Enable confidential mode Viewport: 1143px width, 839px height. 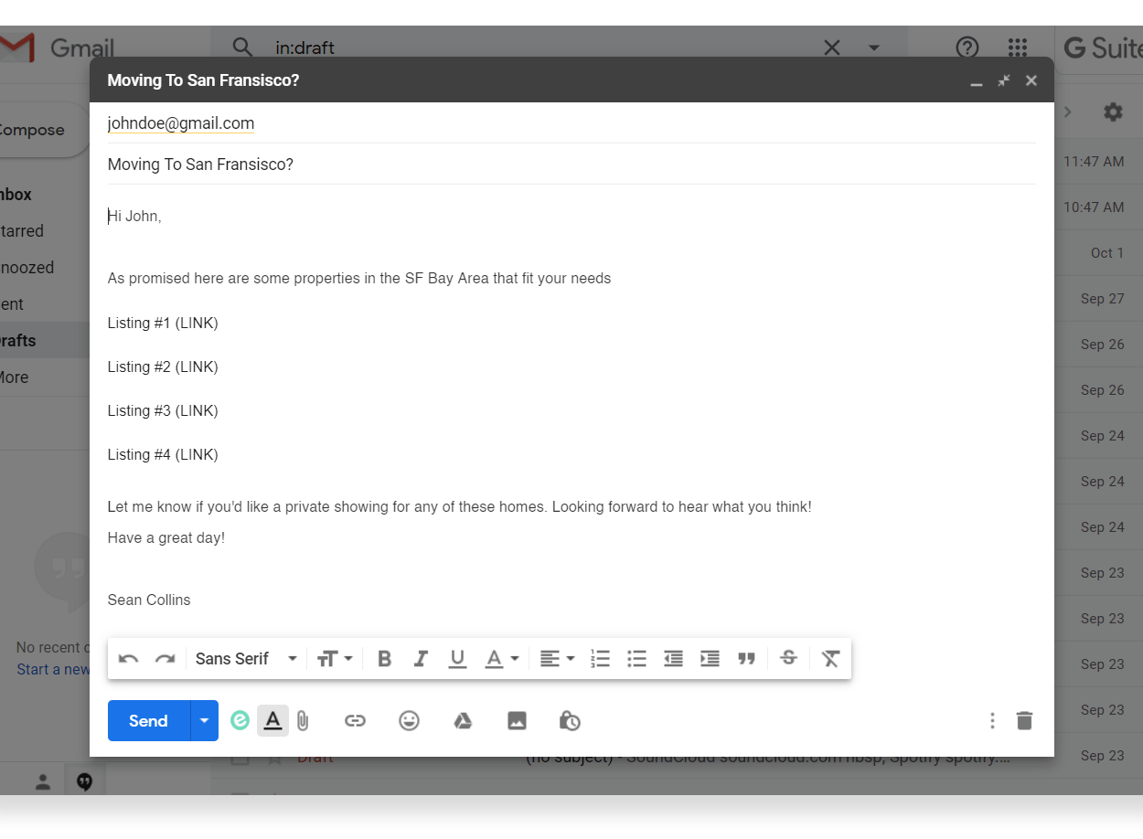pyautogui.click(x=570, y=720)
